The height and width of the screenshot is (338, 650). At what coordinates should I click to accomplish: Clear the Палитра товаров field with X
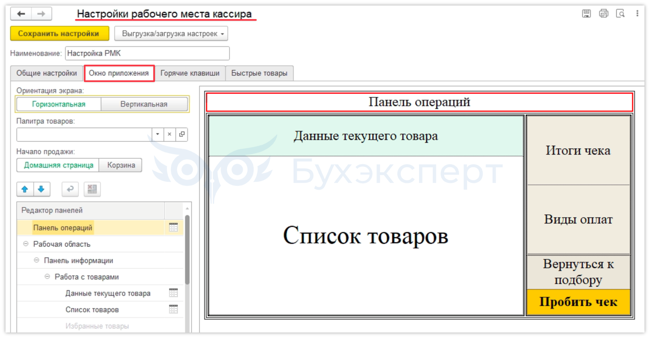coord(169,134)
